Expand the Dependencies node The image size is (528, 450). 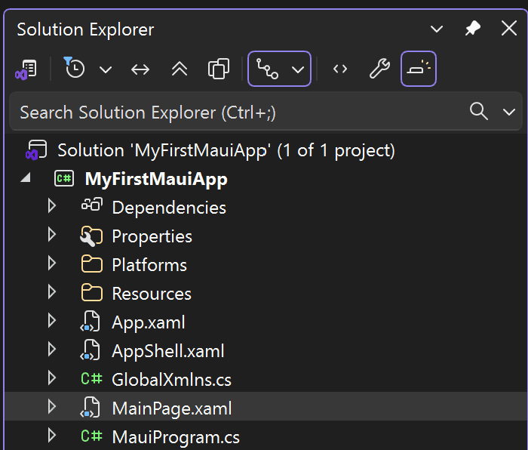click(52, 205)
